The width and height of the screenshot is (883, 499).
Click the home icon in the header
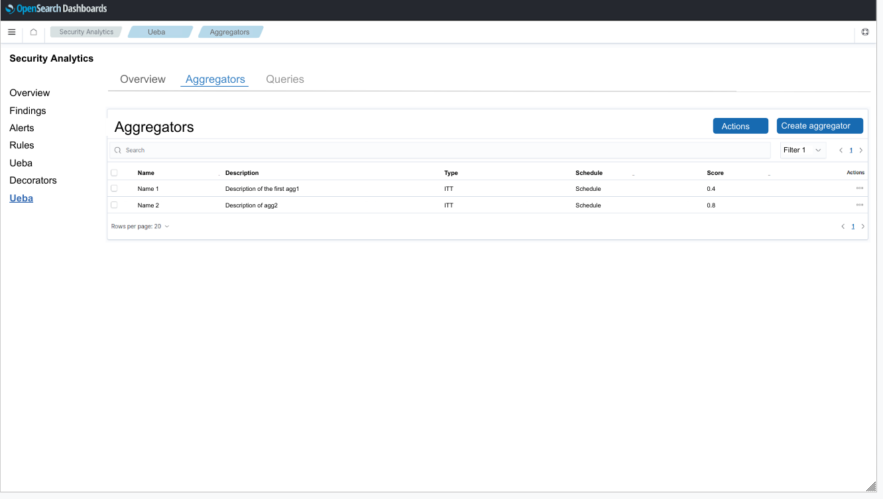(33, 31)
